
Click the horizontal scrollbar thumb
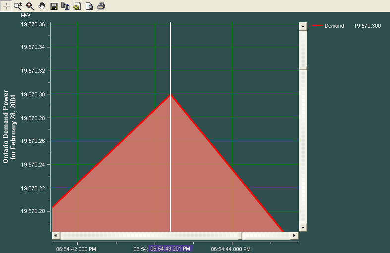point(151,236)
